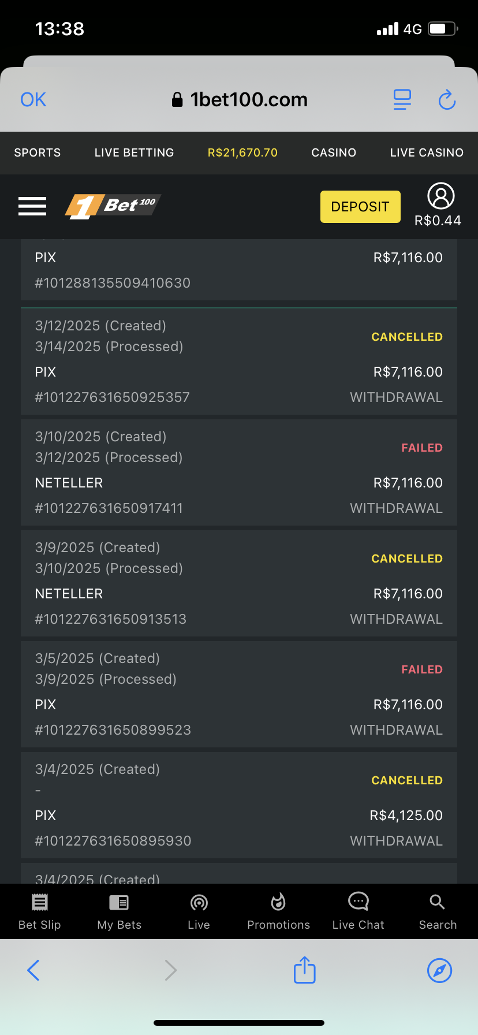
Task: Open the user account profile icon
Action: (440, 197)
